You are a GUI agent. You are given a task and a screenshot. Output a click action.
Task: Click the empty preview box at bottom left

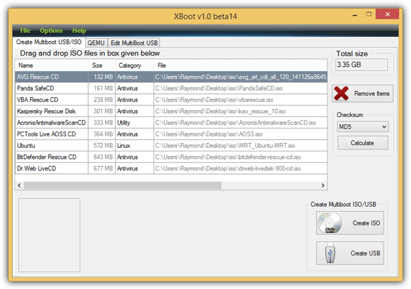tap(49, 235)
